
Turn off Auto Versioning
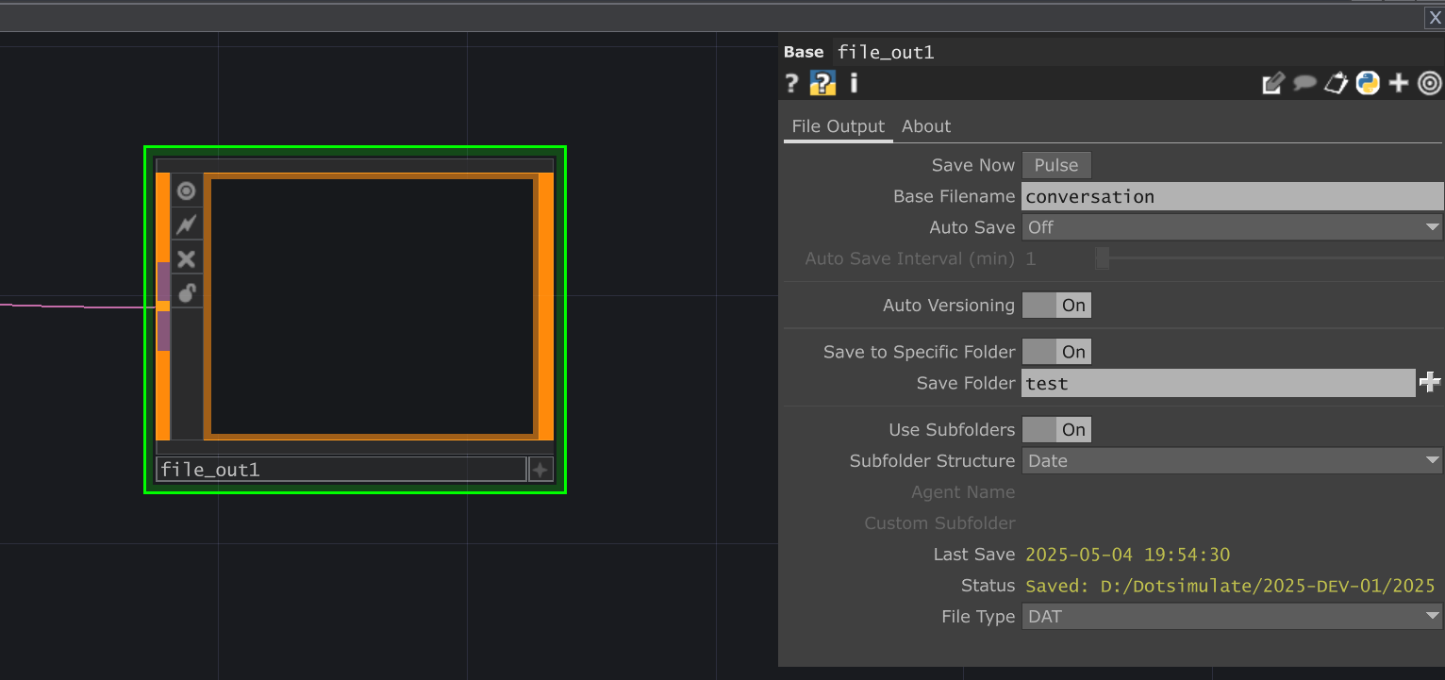click(1056, 305)
